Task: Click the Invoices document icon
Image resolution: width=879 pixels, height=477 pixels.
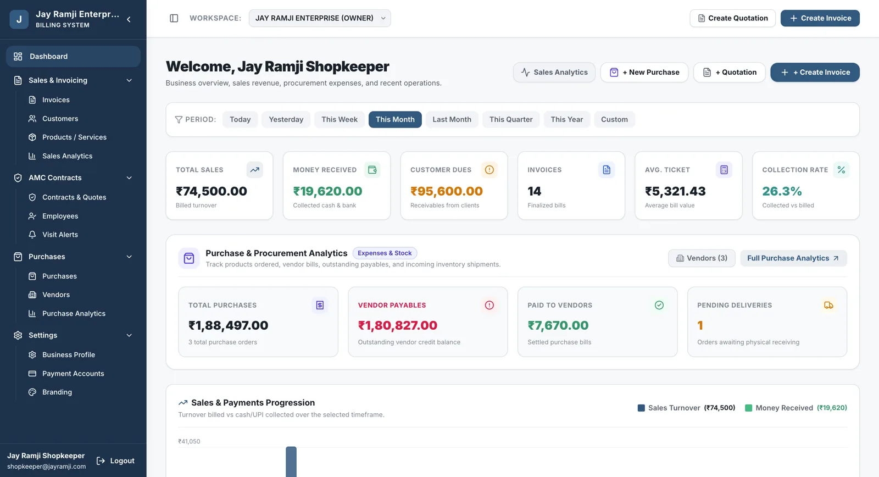Action: [x=607, y=170]
